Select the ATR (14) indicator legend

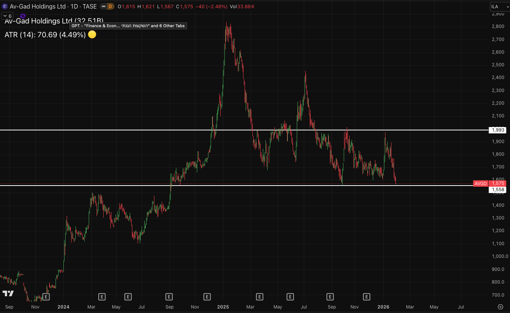45,35
